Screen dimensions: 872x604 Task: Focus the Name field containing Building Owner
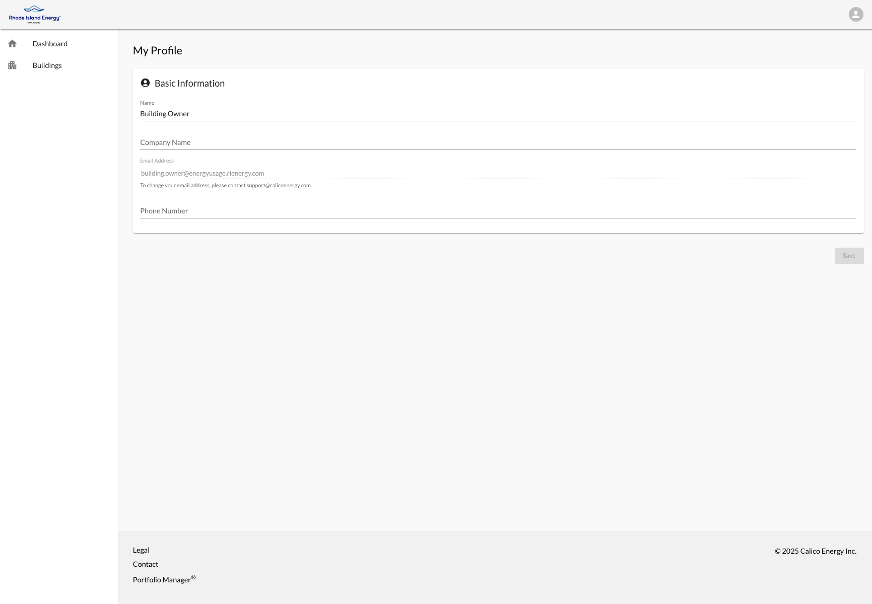498,114
